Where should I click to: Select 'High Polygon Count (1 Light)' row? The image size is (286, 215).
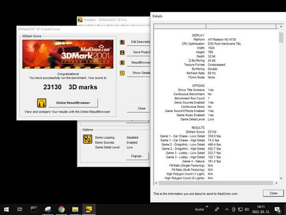[x=189, y=174]
